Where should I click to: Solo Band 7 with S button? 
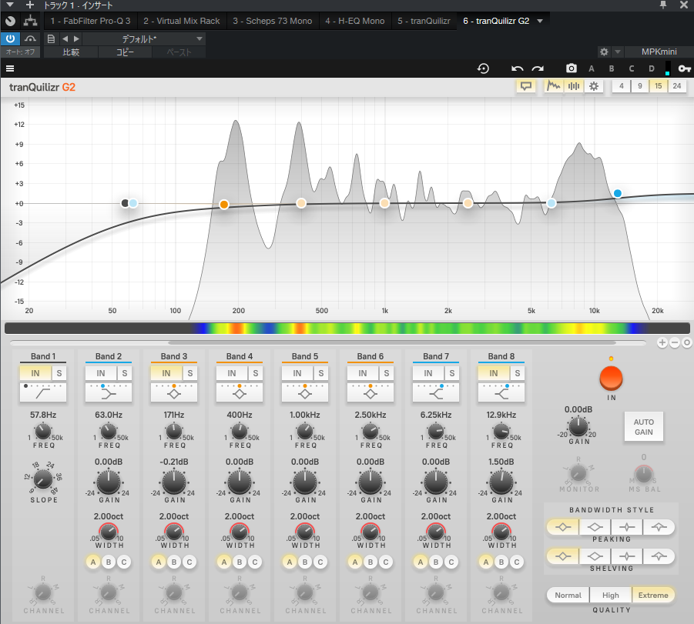click(452, 373)
